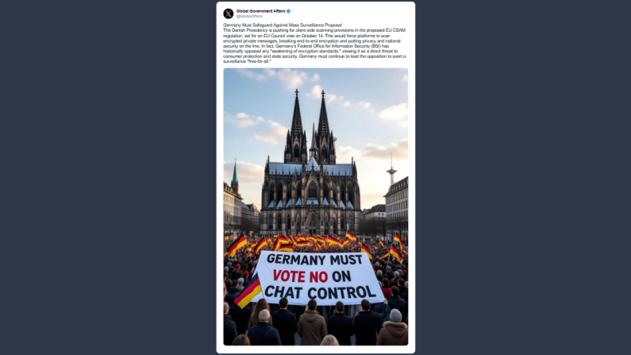Click the cathedral main entrance portal

click(312, 223)
